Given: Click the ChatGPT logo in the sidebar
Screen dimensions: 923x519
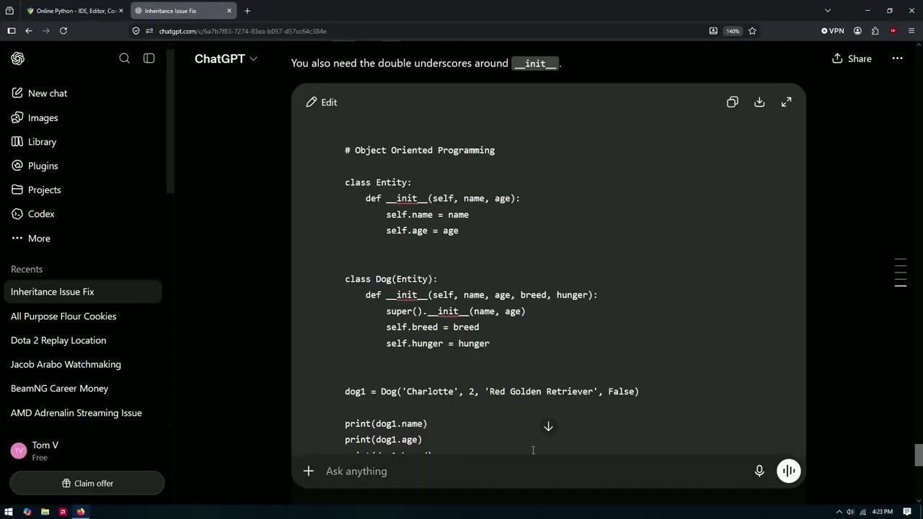Looking at the screenshot, I should pos(18,58).
